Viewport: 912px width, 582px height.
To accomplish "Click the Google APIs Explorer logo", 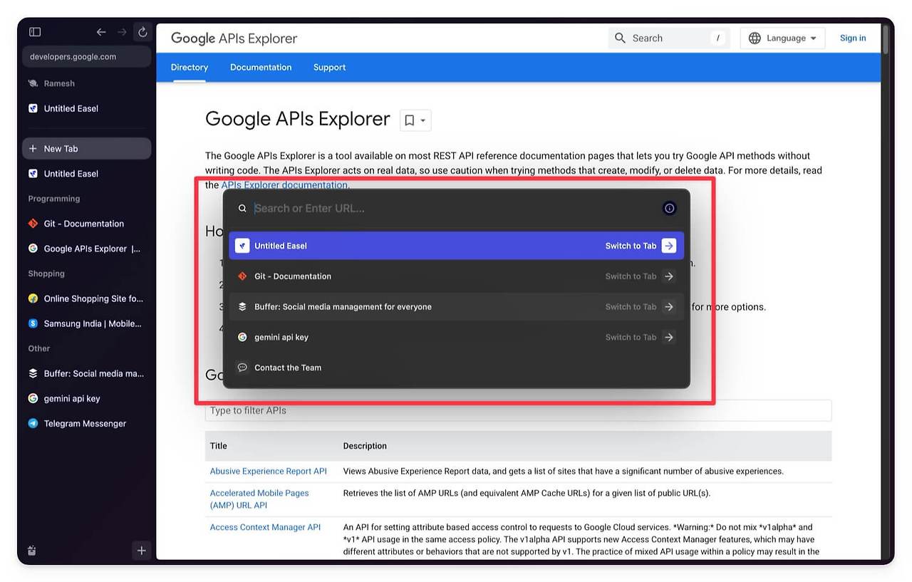I will [x=234, y=38].
